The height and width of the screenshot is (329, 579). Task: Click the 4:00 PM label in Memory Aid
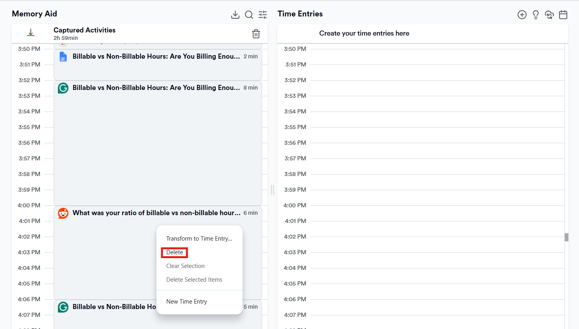tap(29, 205)
